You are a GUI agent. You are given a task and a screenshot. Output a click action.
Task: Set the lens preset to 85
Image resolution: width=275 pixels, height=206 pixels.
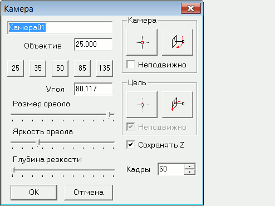(82, 68)
